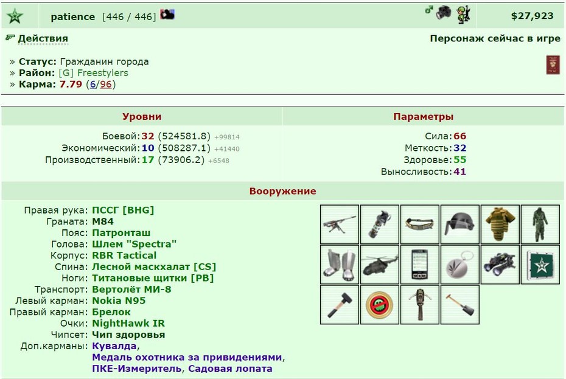Open the [G] Freestylers district link
The height and width of the screenshot is (379, 566).
93,73
